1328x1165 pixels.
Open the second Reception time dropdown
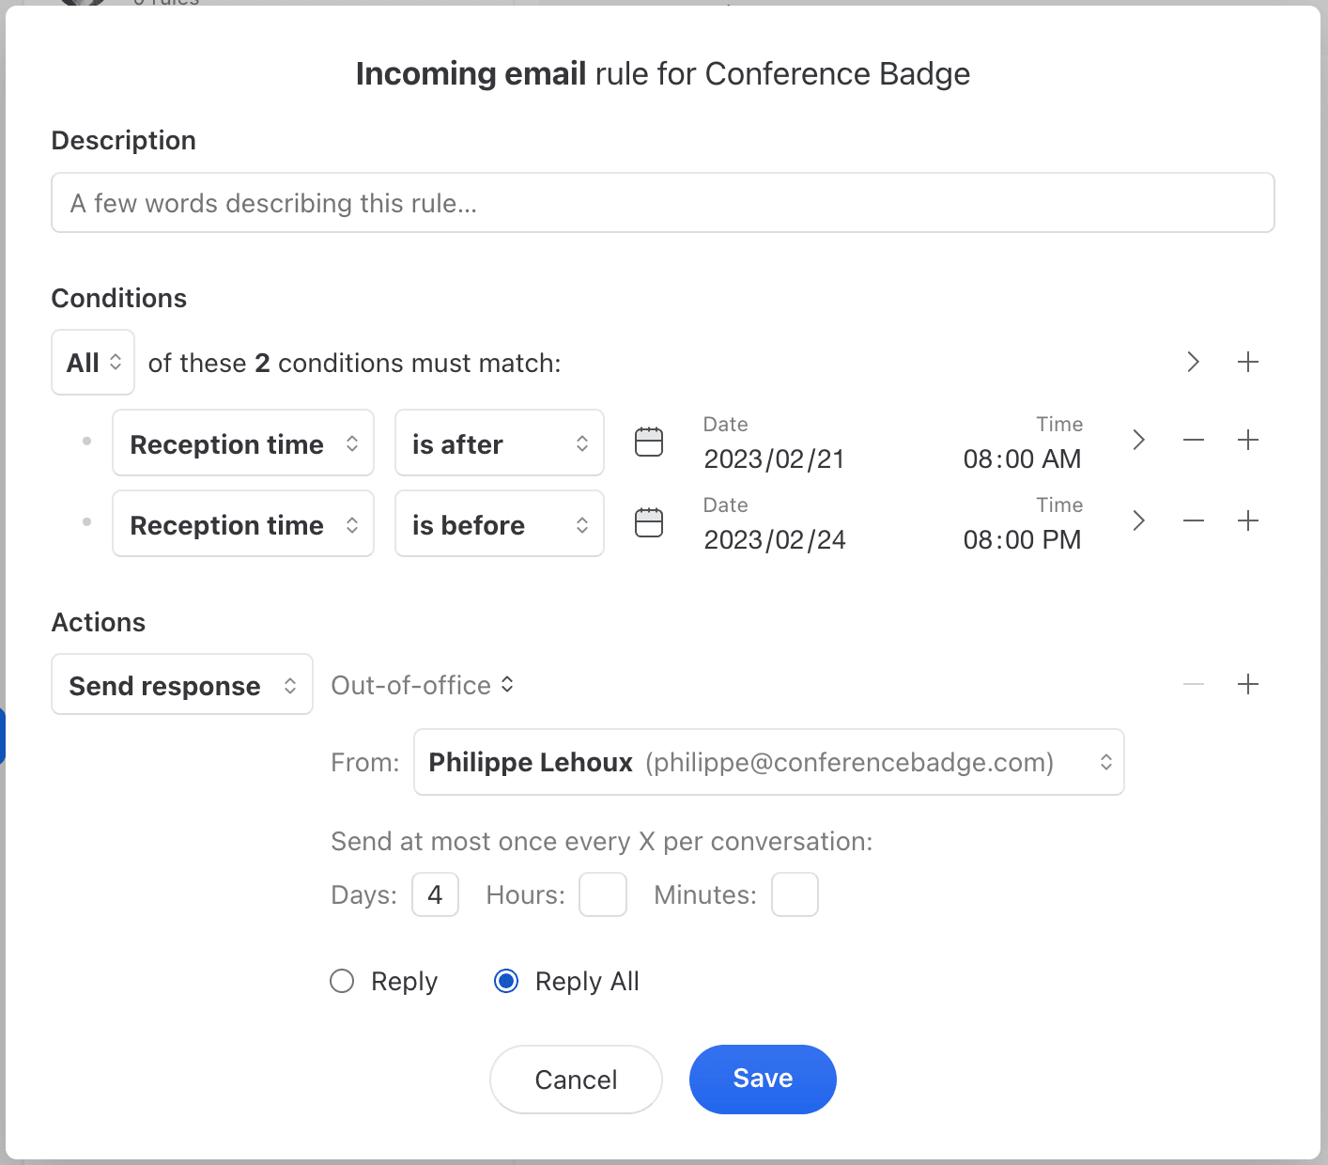click(243, 523)
